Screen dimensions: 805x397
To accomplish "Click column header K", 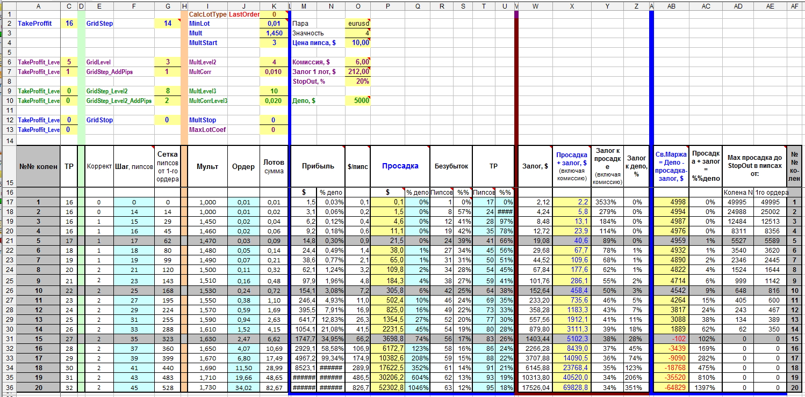I will [x=275, y=5].
